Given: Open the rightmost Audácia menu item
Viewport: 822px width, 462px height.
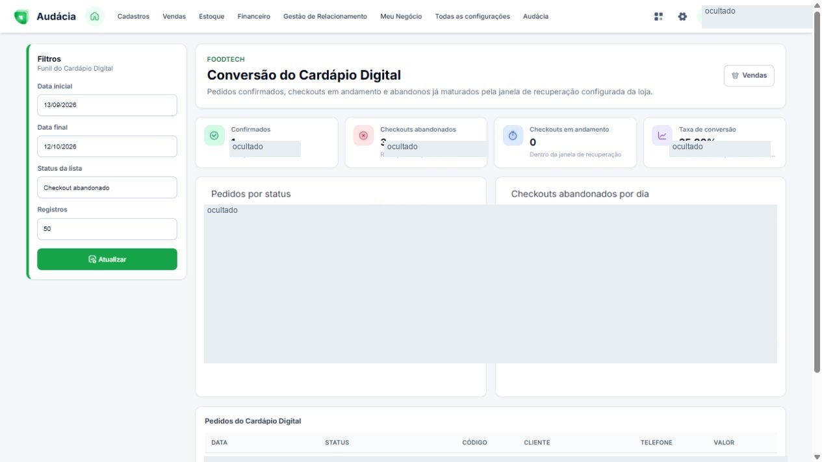Looking at the screenshot, I should coord(535,16).
